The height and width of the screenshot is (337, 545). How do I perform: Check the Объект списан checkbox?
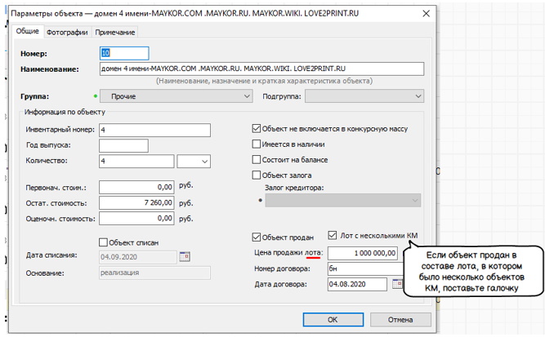(x=103, y=242)
